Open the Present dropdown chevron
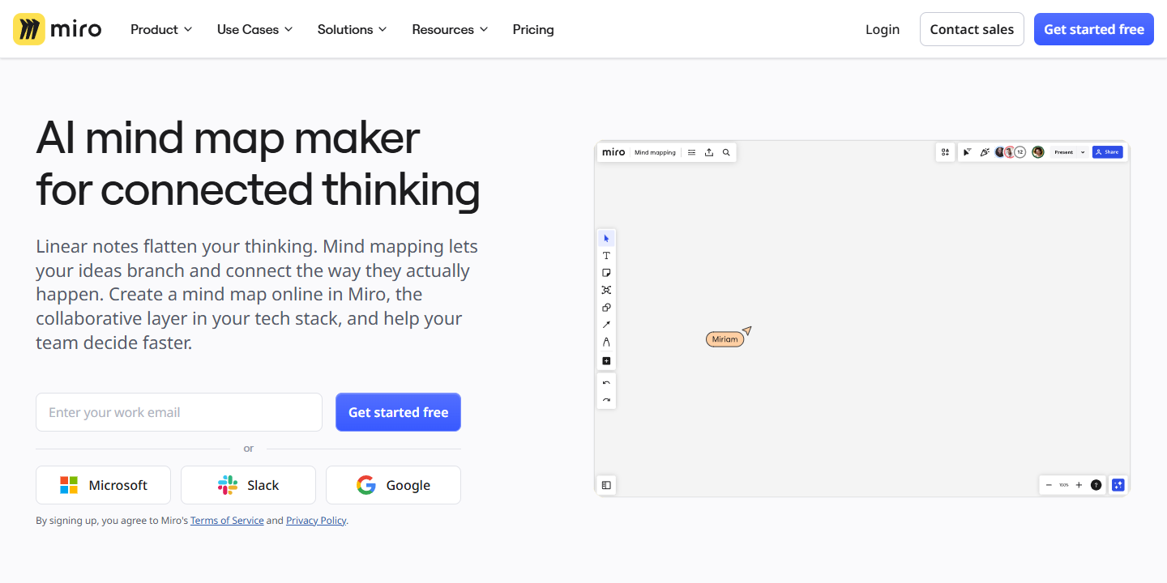 click(x=1083, y=152)
